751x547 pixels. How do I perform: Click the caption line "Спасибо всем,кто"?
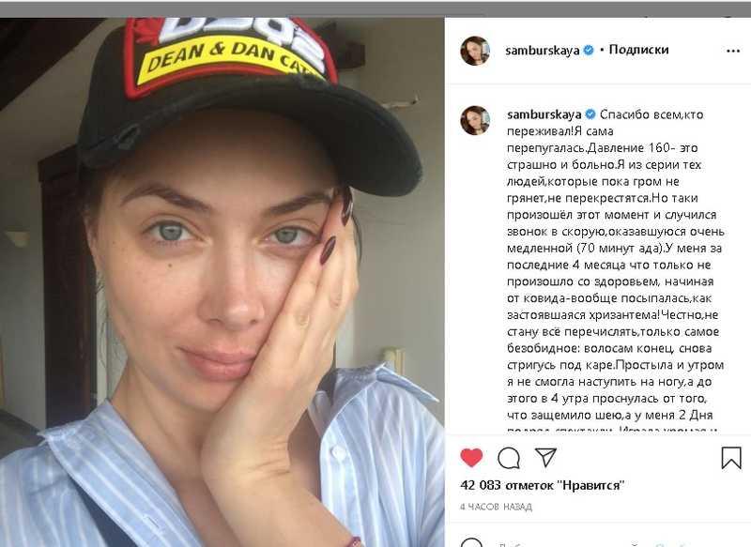[x=651, y=114]
